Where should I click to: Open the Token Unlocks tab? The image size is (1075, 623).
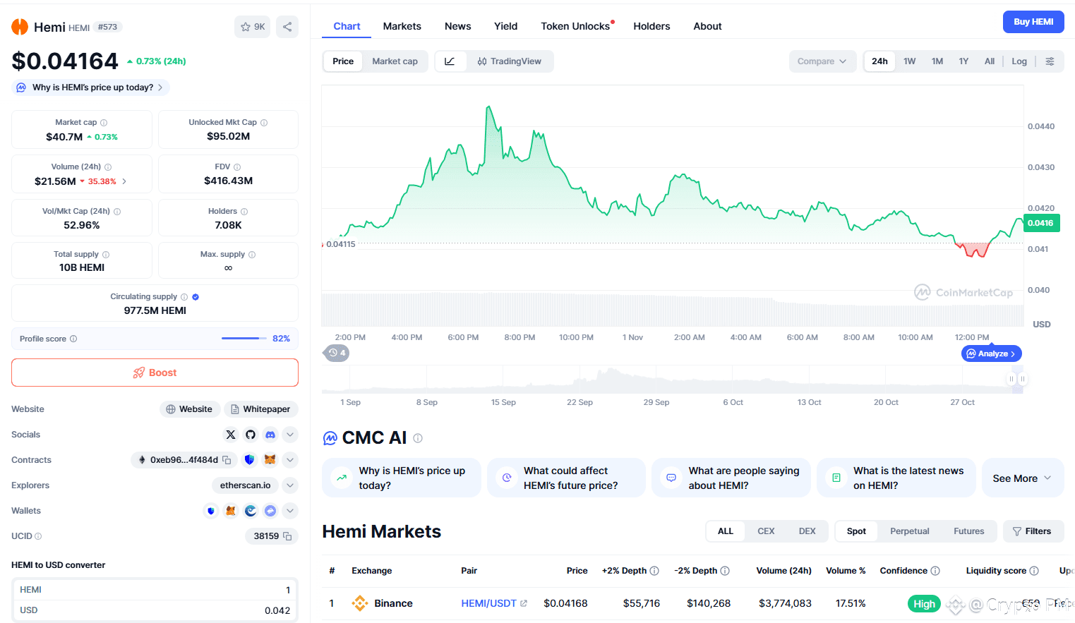pos(575,26)
